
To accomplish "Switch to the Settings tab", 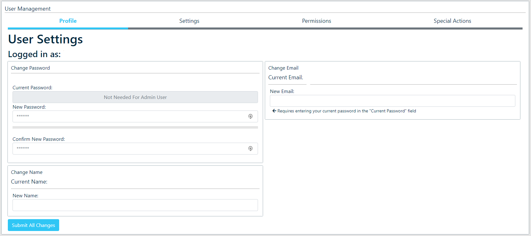I will click(x=189, y=21).
